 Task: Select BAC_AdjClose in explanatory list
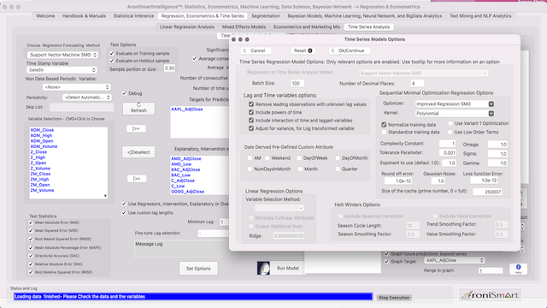pos(185,169)
